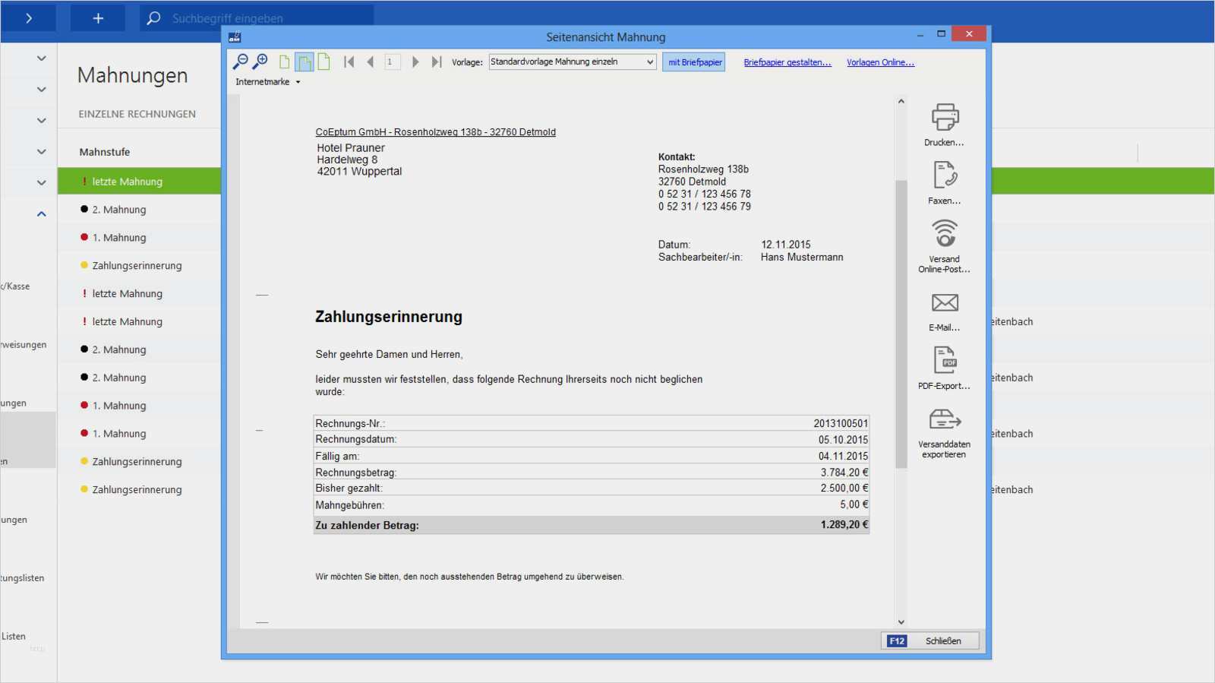The image size is (1215, 683).
Task: Click the plus button in top bar
Action: point(98,18)
